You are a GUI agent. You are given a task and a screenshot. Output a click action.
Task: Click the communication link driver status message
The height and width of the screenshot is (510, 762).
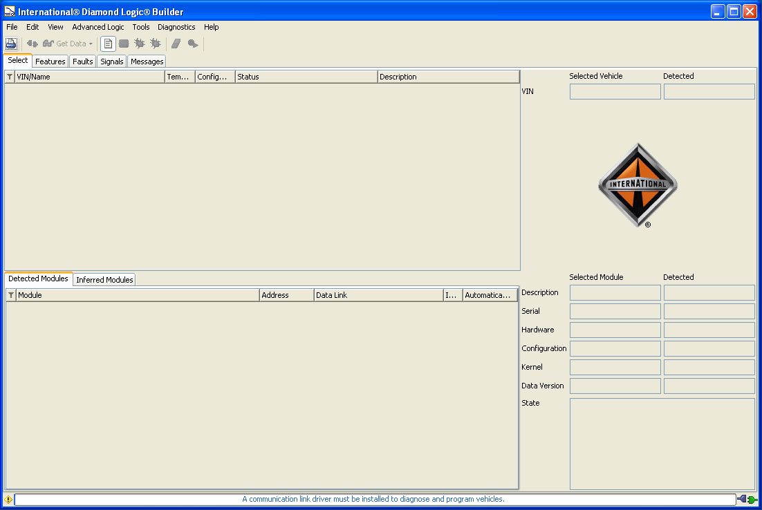tap(373, 500)
